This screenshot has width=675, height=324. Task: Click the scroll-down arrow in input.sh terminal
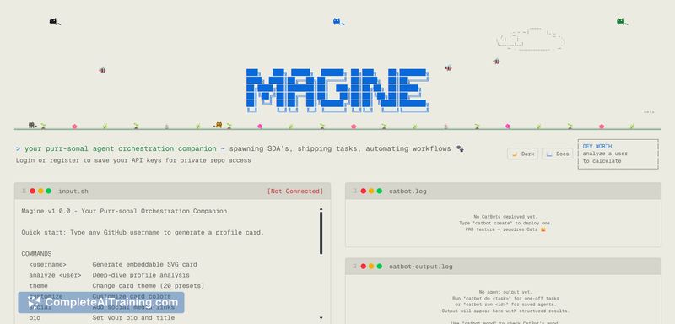pyautogui.click(x=321, y=318)
